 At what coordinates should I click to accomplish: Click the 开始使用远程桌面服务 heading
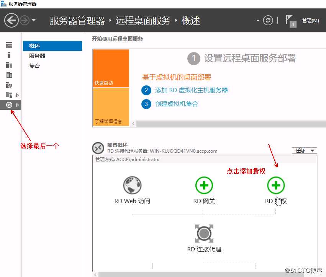coord(117,39)
